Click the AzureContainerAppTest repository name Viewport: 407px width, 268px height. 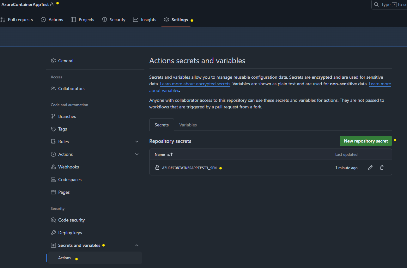click(x=25, y=4)
